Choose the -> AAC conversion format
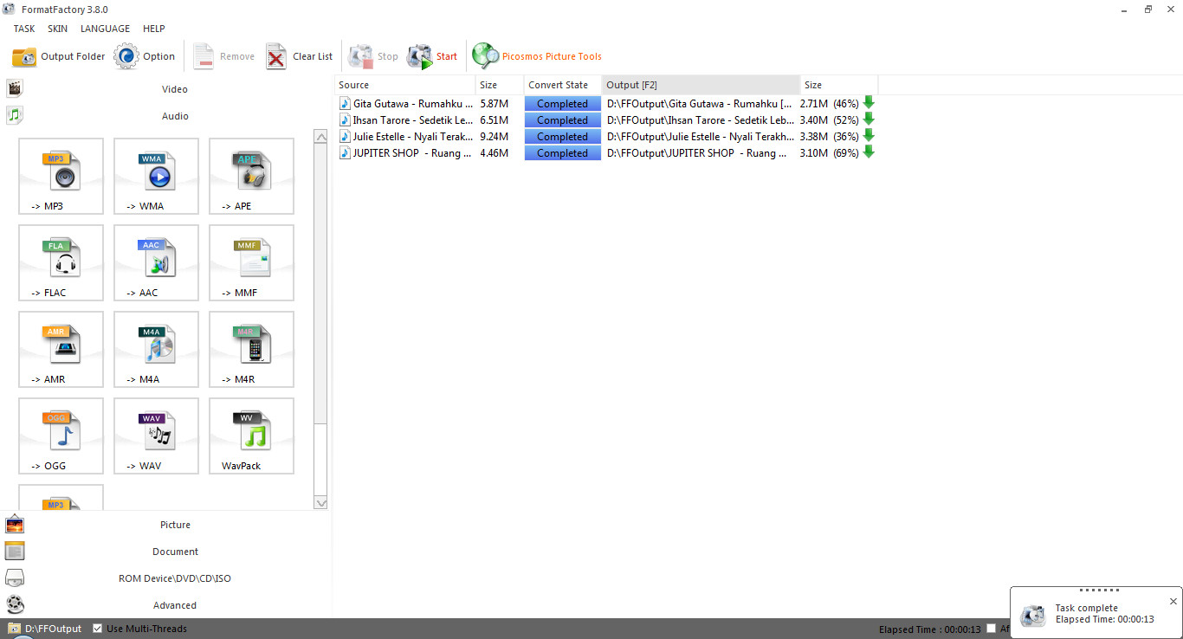Image resolution: width=1183 pixels, height=639 pixels. pyautogui.click(x=156, y=263)
